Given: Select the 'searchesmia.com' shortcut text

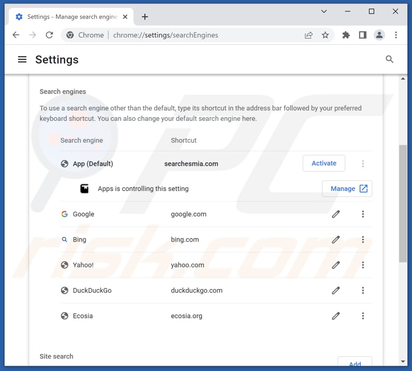Looking at the screenshot, I should (x=191, y=164).
